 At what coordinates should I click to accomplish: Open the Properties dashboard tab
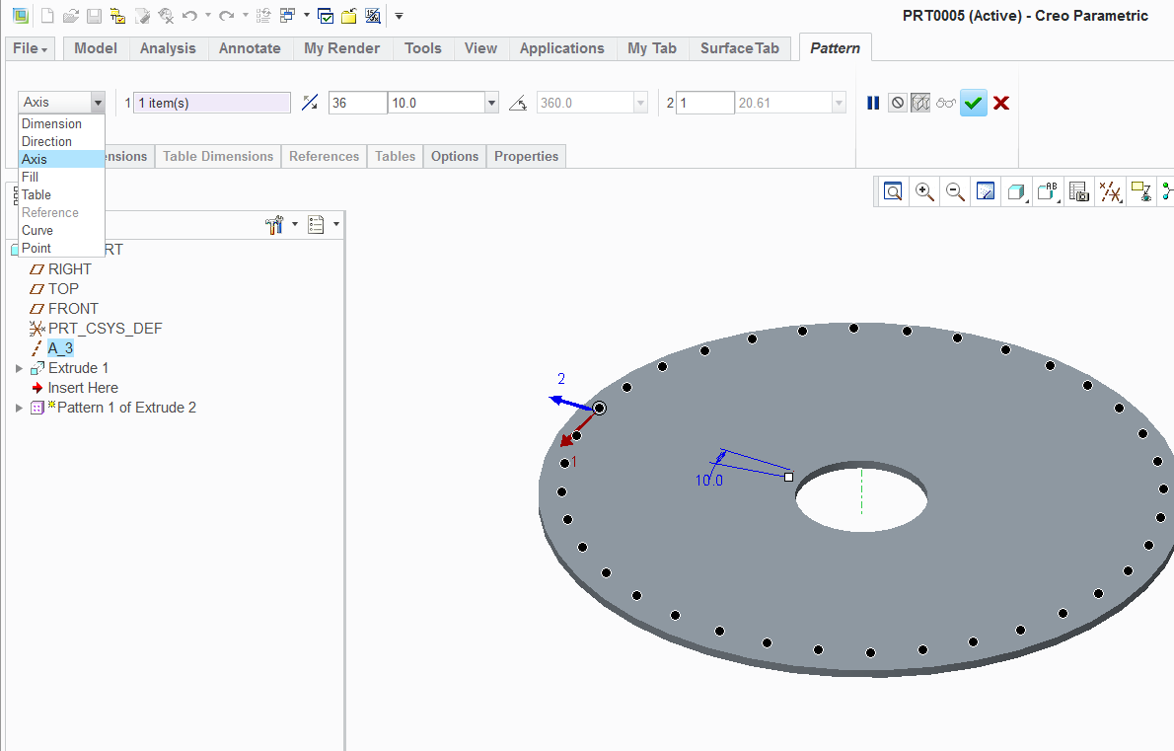(x=527, y=157)
